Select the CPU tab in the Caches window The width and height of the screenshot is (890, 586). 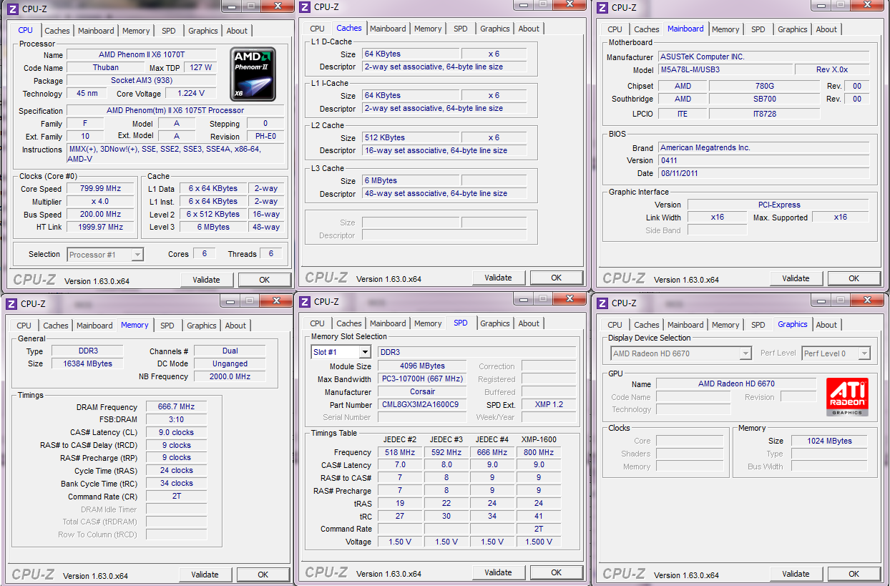point(317,29)
